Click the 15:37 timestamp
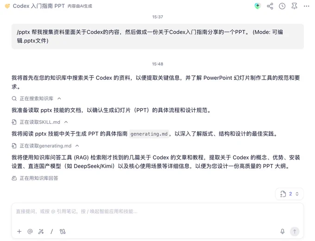The width and height of the screenshot is (315, 241). (x=157, y=17)
